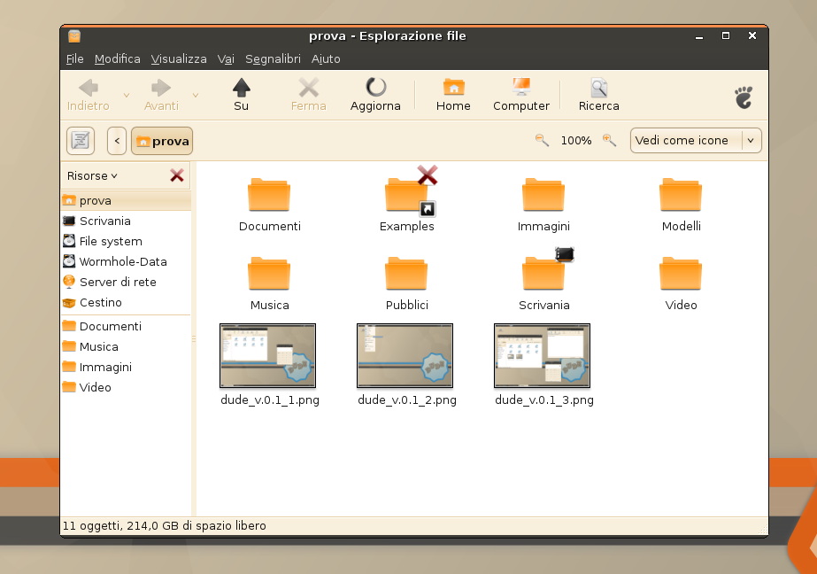This screenshot has height=574, width=817.
Task: Open the File menu
Action: 74,59
